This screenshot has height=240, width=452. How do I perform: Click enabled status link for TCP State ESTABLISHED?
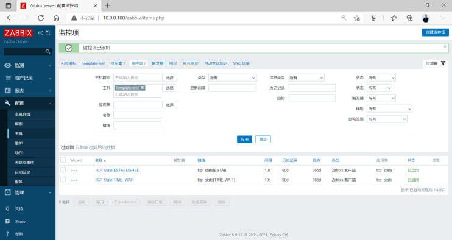click(x=413, y=171)
